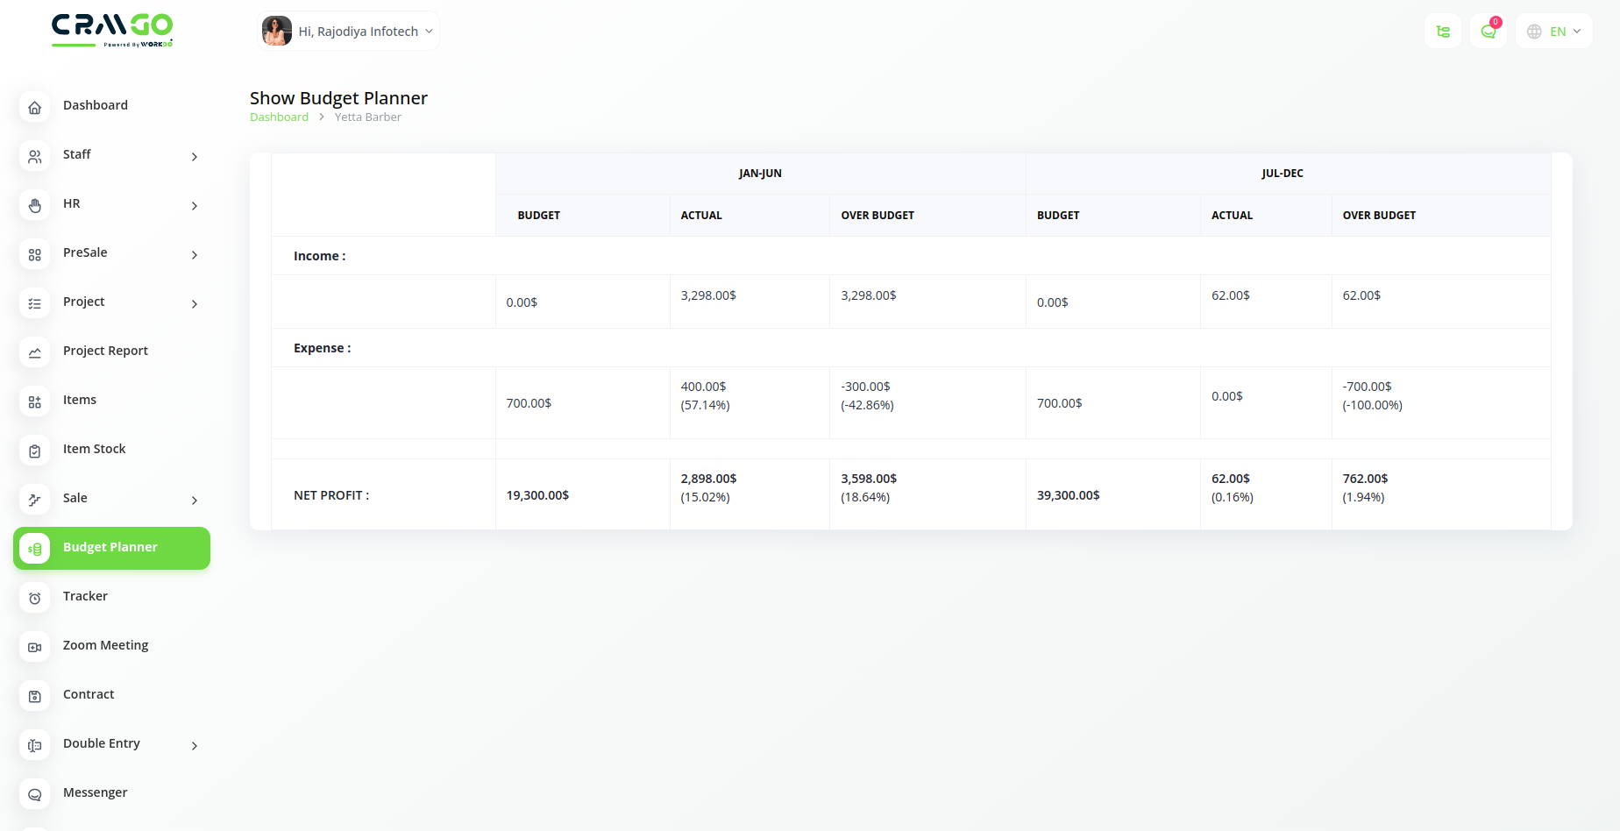Click the green tree structure icon in header
The width and height of the screenshot is (1620, 831).
click(1443, 32)
